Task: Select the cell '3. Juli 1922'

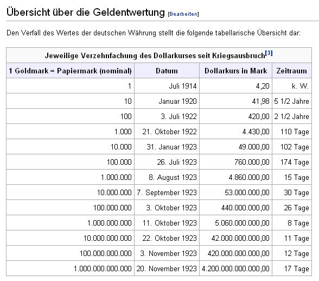Action: [x=167, y=116]
